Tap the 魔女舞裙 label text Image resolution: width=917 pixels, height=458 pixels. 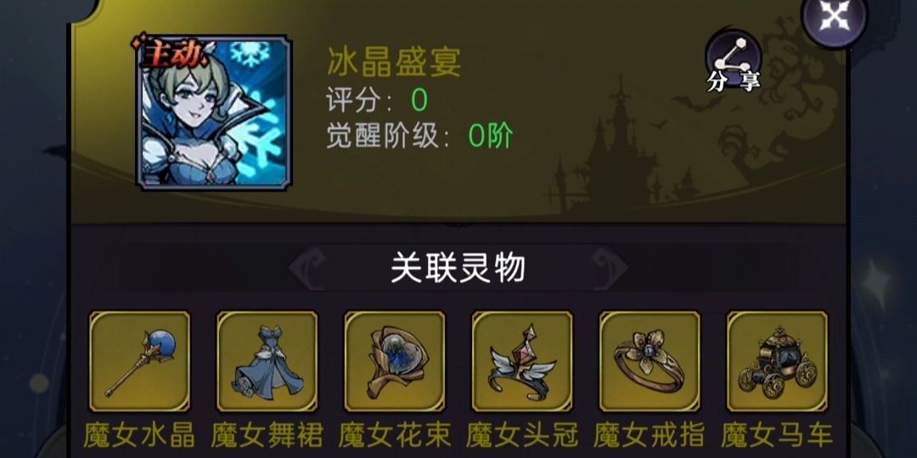point(267,435)
